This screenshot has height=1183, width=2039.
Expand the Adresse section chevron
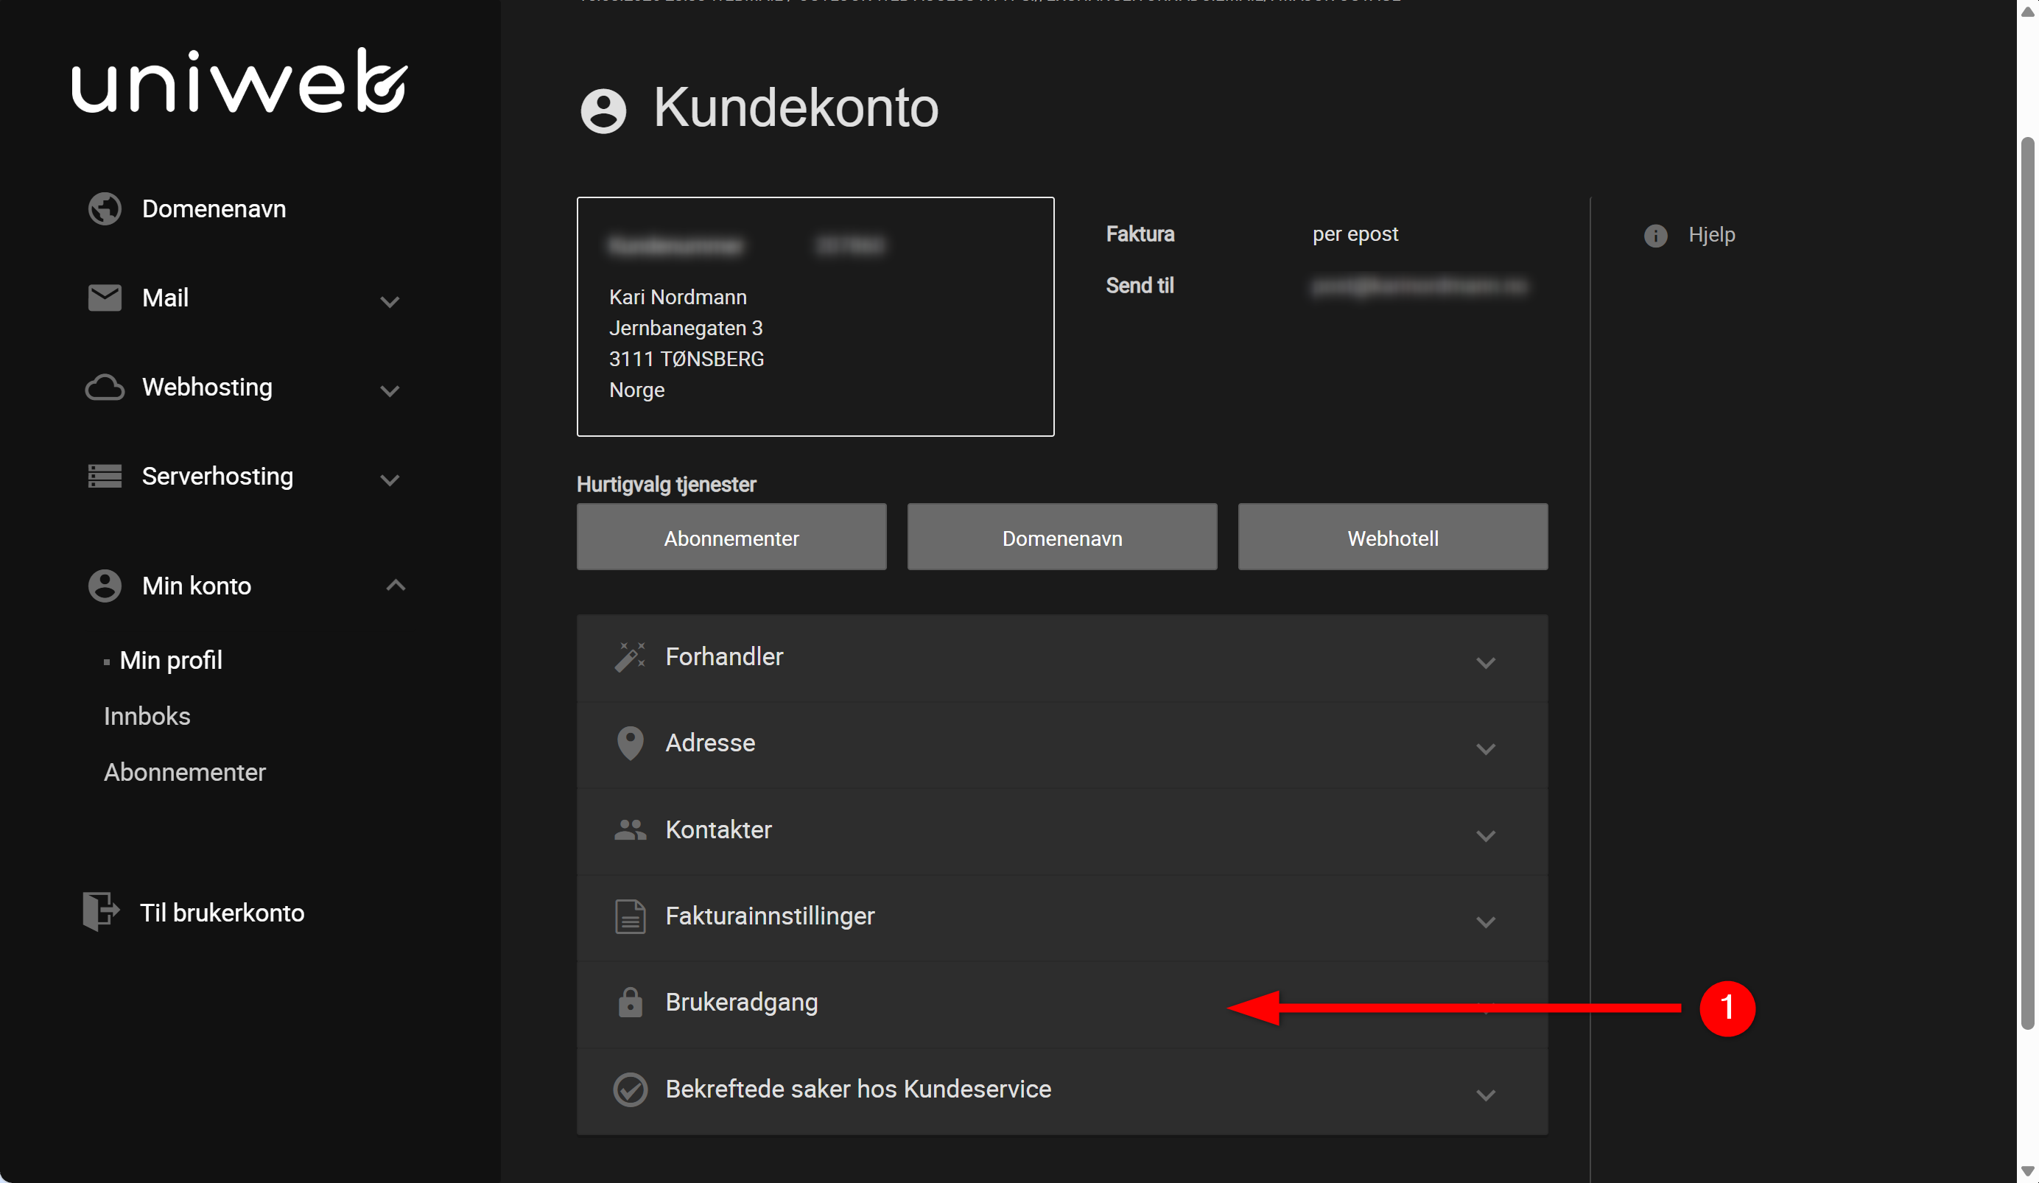(1486, 749)
